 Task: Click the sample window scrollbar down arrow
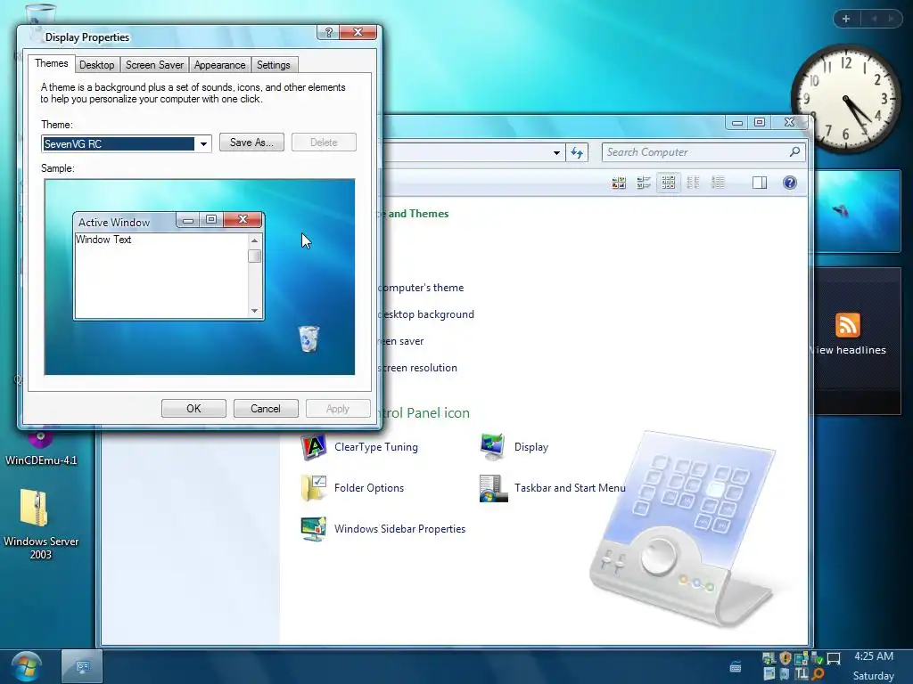254,311
